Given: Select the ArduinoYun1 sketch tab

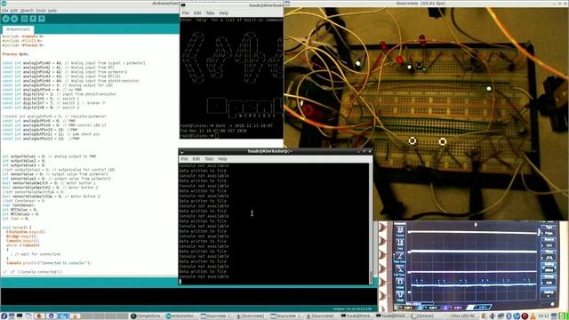Looking at the screenshot, I should click(18, 29).
